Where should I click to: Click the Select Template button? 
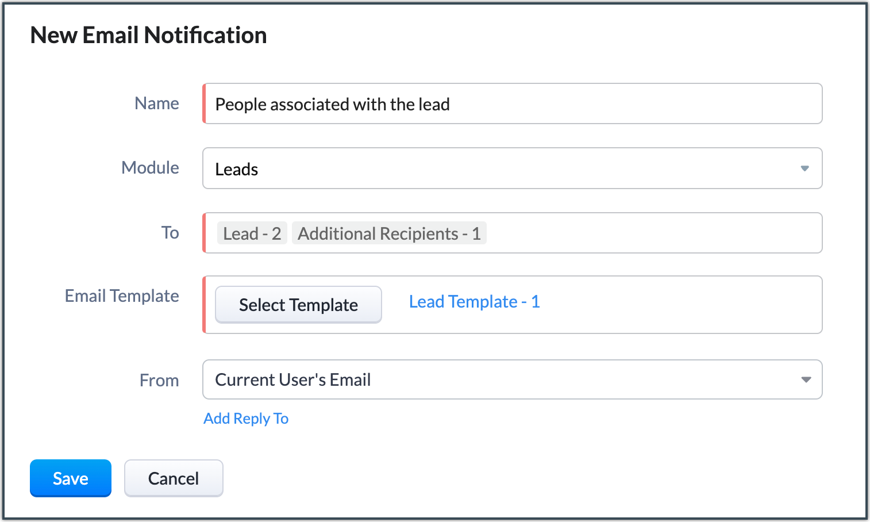point(298,305)
